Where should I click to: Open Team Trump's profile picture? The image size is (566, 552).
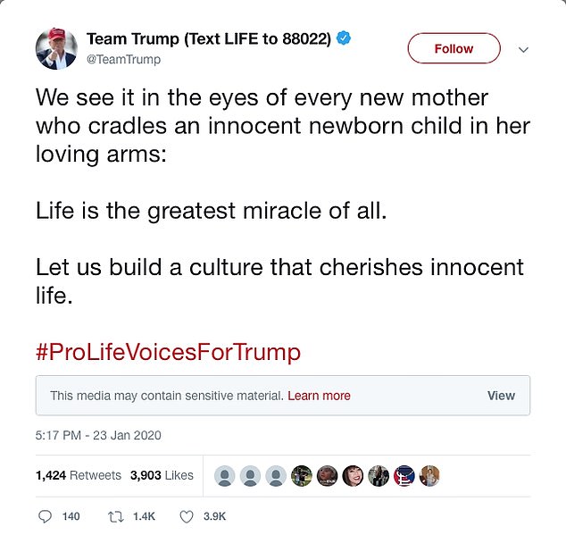55,48
